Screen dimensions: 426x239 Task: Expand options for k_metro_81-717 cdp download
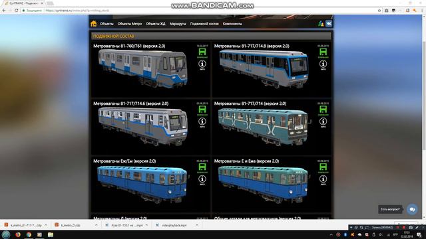46,225
